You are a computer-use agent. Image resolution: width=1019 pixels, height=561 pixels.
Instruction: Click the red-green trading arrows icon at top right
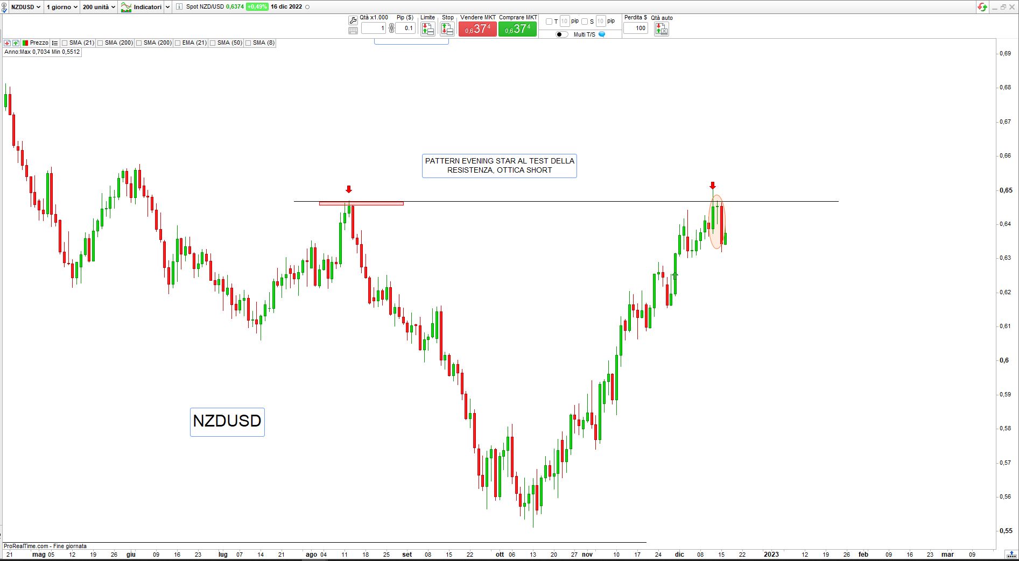pyautogui.click(x=982, y=7)
